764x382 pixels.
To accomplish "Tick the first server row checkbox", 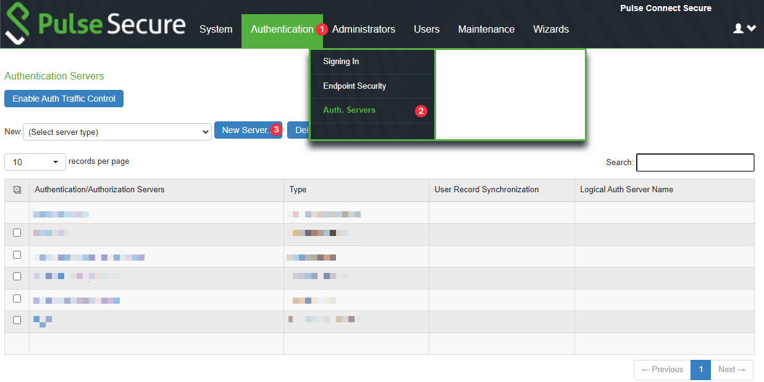I will click(17, 232).
